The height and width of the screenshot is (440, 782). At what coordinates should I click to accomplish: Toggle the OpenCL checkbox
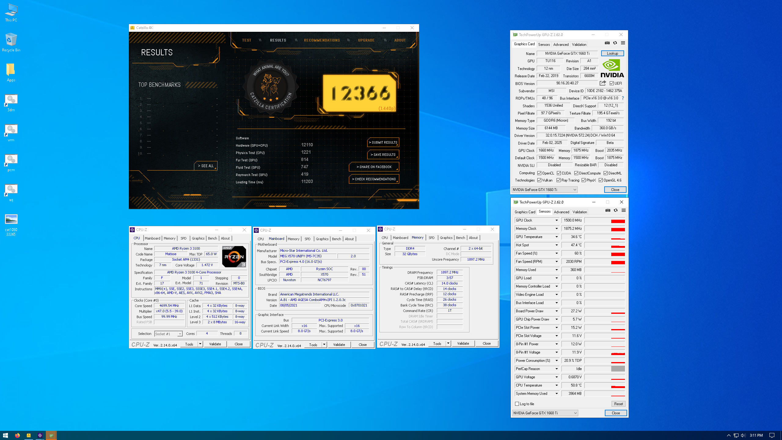click(x=539, y=173)
